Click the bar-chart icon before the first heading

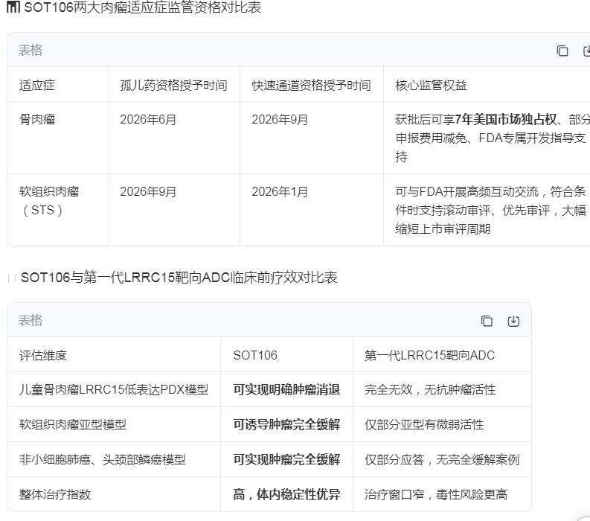click(13, 7)
